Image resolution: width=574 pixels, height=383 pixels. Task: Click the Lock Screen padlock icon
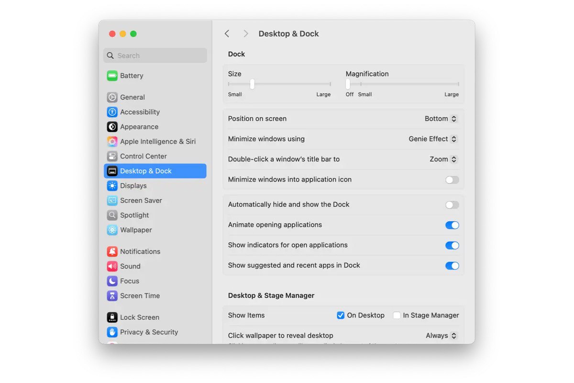tap(112, 317)
